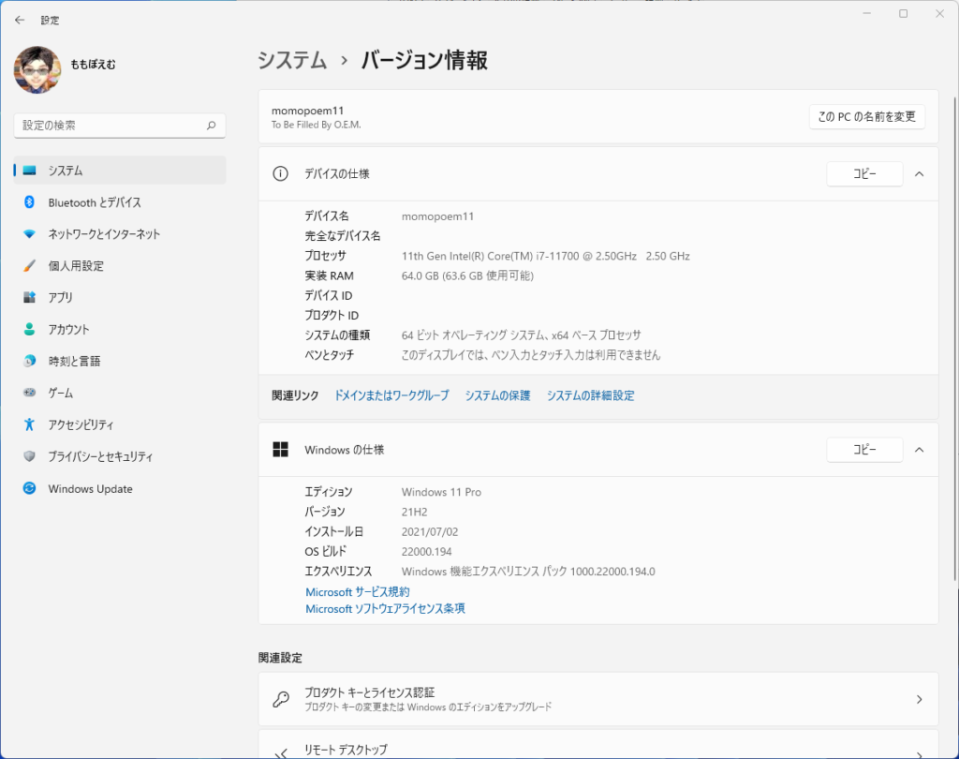Click the RAM value 64.0 GB

(x=467, y=275)
